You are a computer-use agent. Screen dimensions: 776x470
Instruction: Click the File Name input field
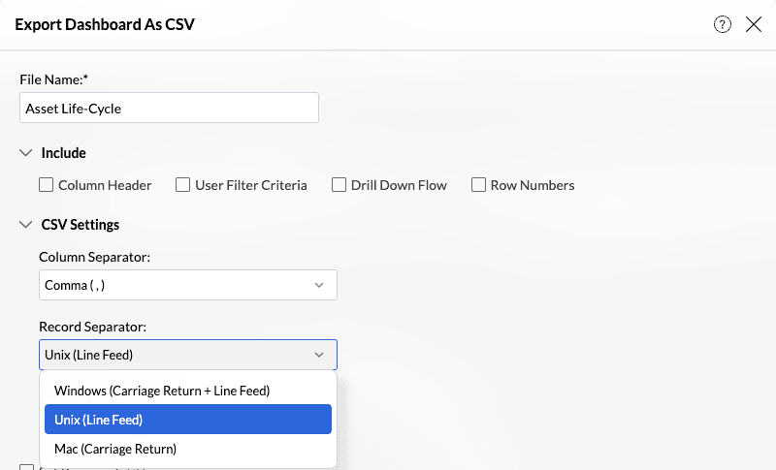[169, 109]
